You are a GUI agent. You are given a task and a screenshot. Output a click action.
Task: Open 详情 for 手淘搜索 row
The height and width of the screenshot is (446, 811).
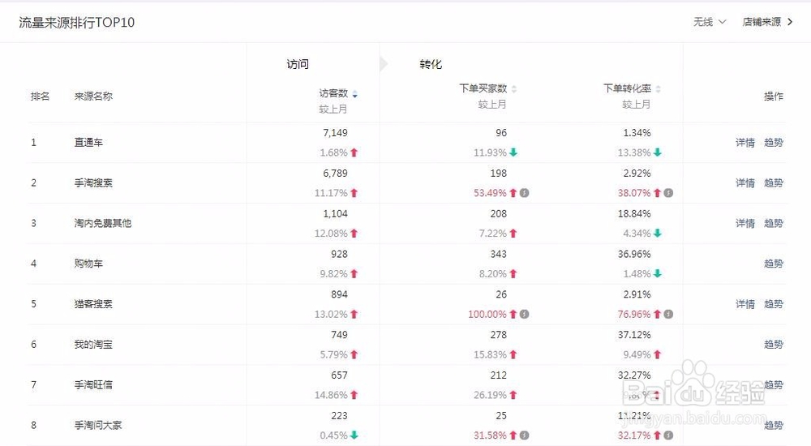coord(745,182)
